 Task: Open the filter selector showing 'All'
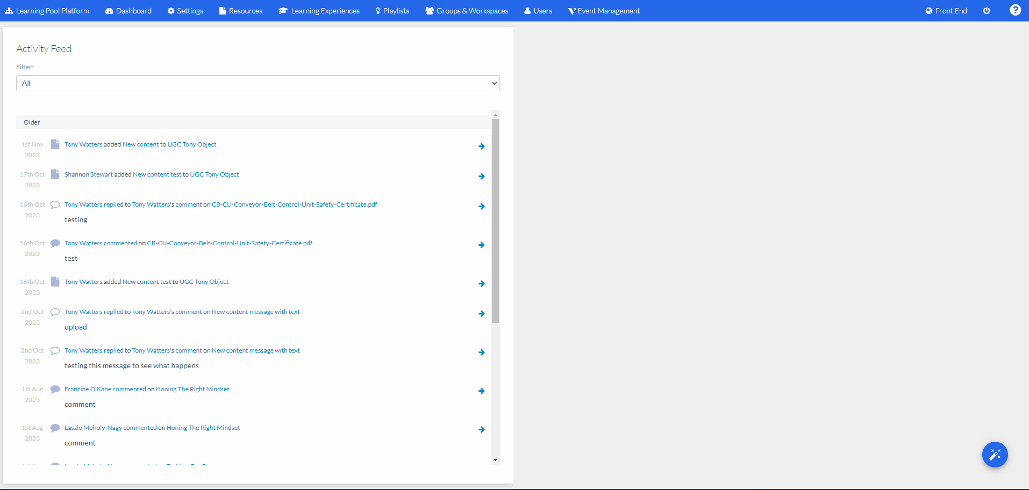[258, 83]
